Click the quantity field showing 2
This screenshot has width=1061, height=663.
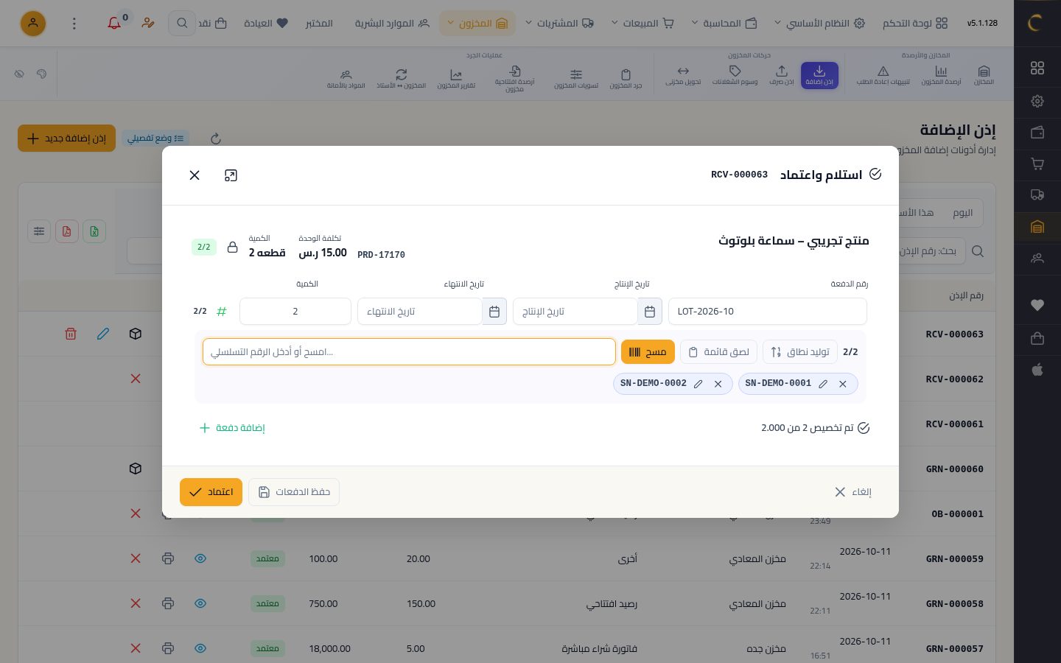pos(295,312)
